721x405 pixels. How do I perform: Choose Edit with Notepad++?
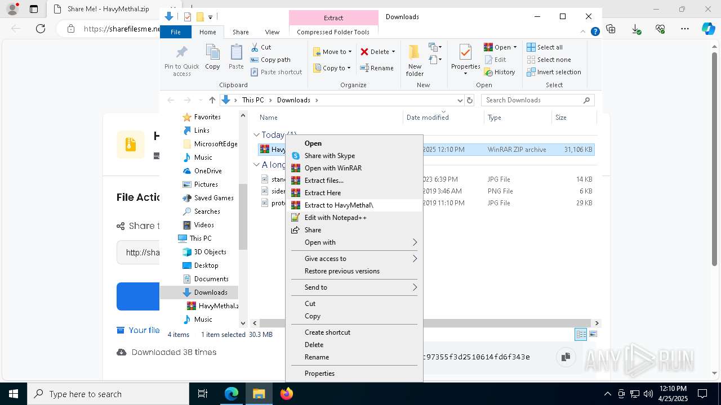coord(354,218)
